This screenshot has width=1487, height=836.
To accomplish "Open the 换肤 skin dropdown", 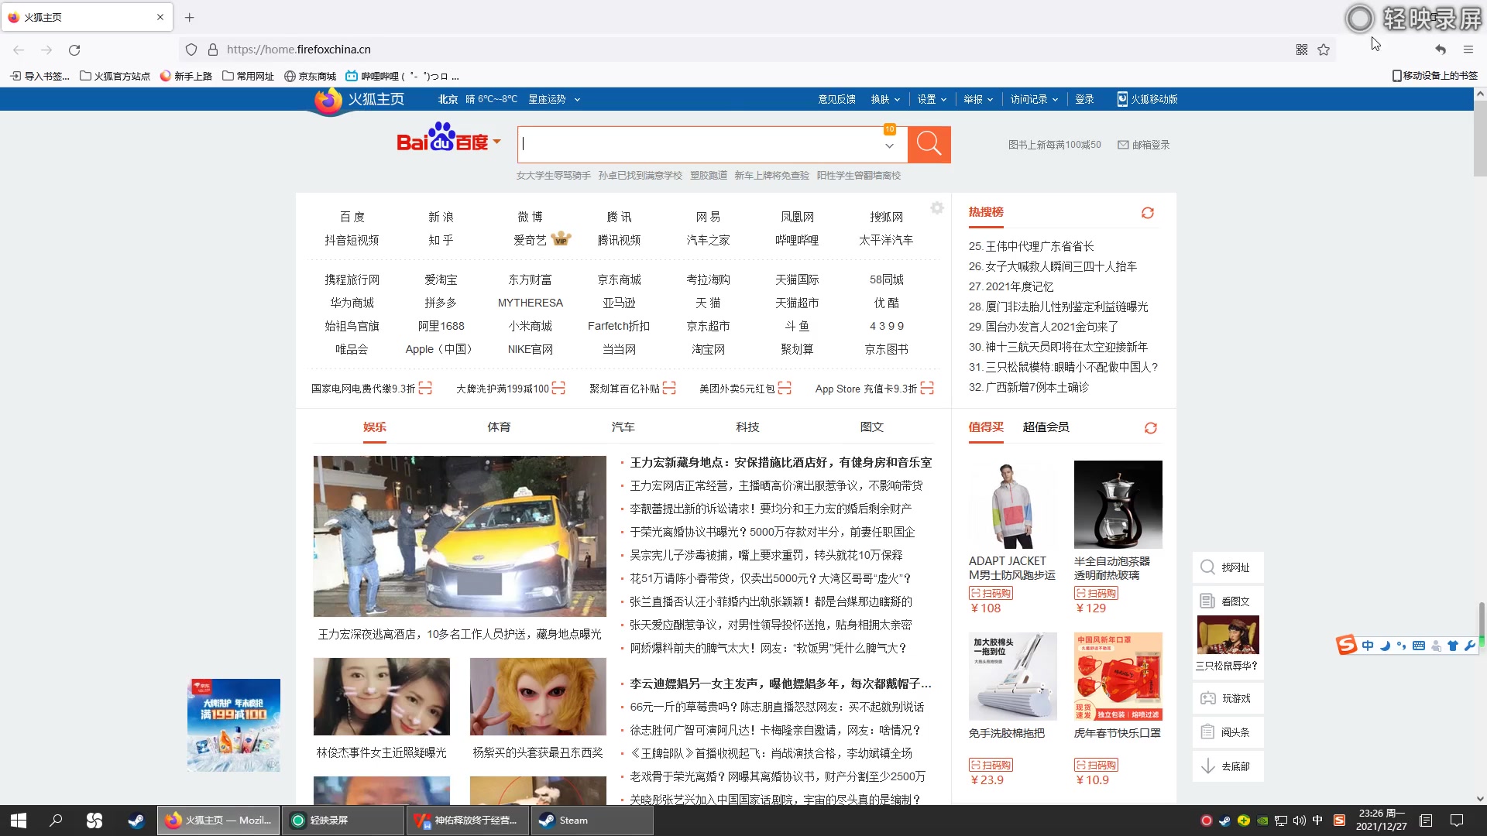I will pos(885,99).
